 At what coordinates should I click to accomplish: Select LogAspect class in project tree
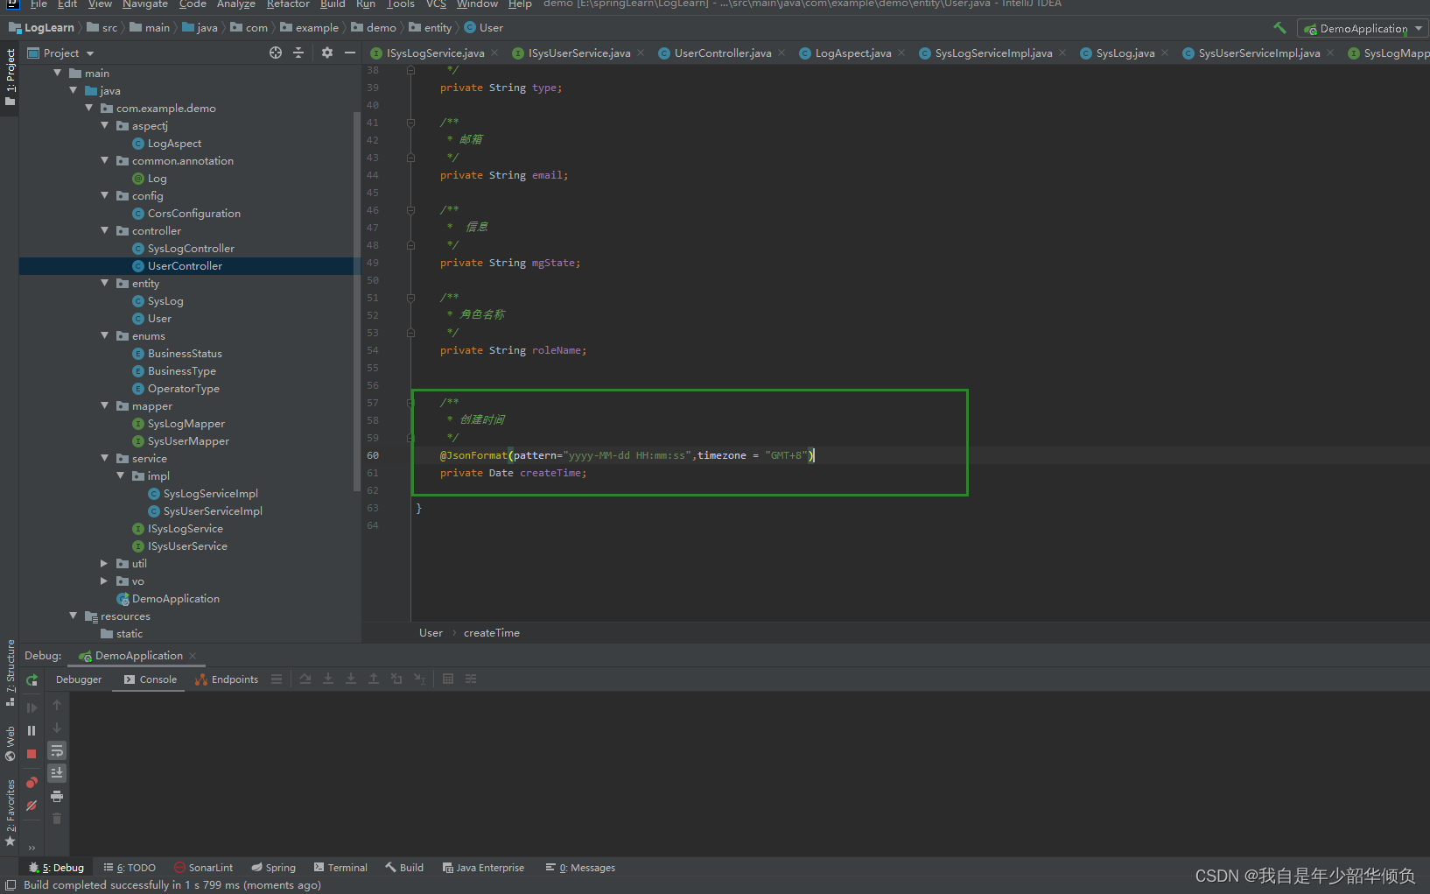pos(174,144)
